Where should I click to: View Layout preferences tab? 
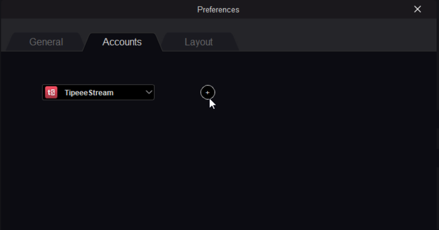[x=198, y=42]
